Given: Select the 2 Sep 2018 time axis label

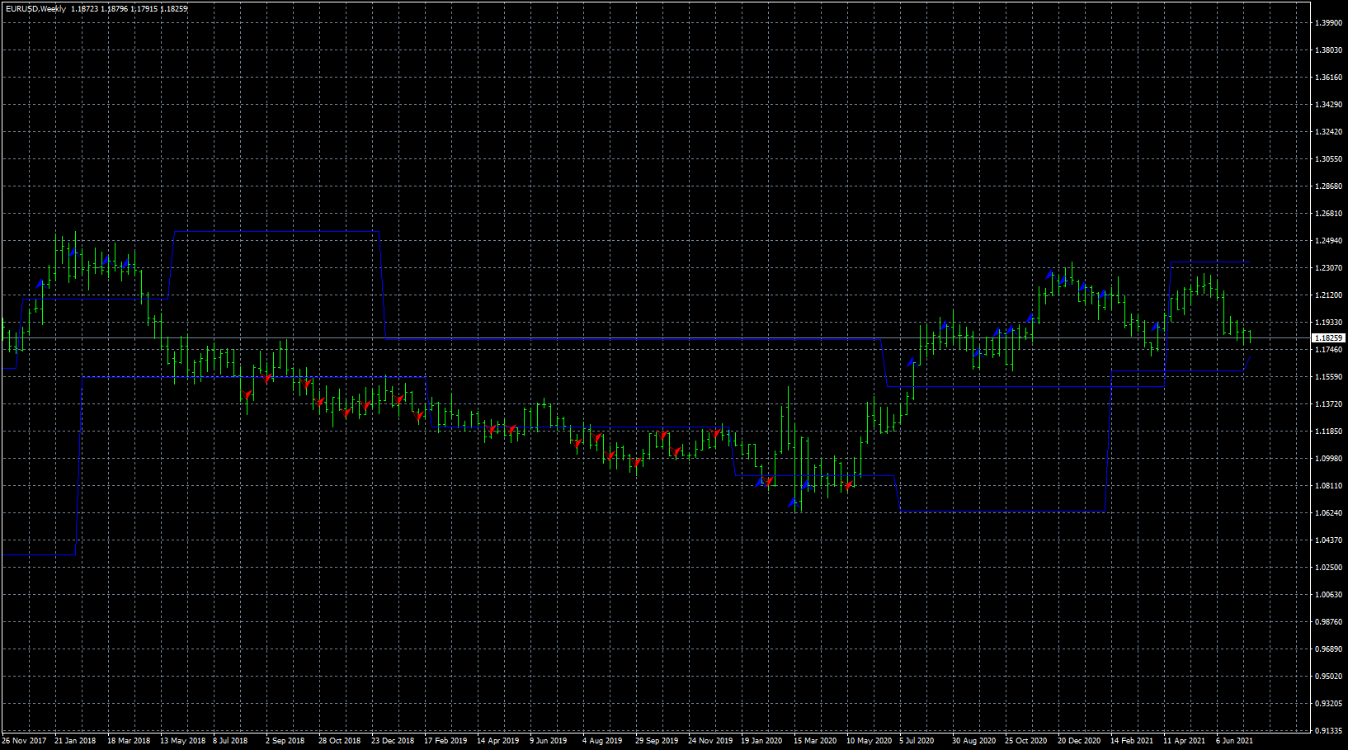Looking at the screenshot, I should point(285,741).
